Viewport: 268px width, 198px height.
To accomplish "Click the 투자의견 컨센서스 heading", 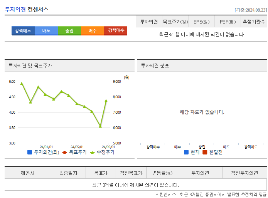I will point(27,9).
